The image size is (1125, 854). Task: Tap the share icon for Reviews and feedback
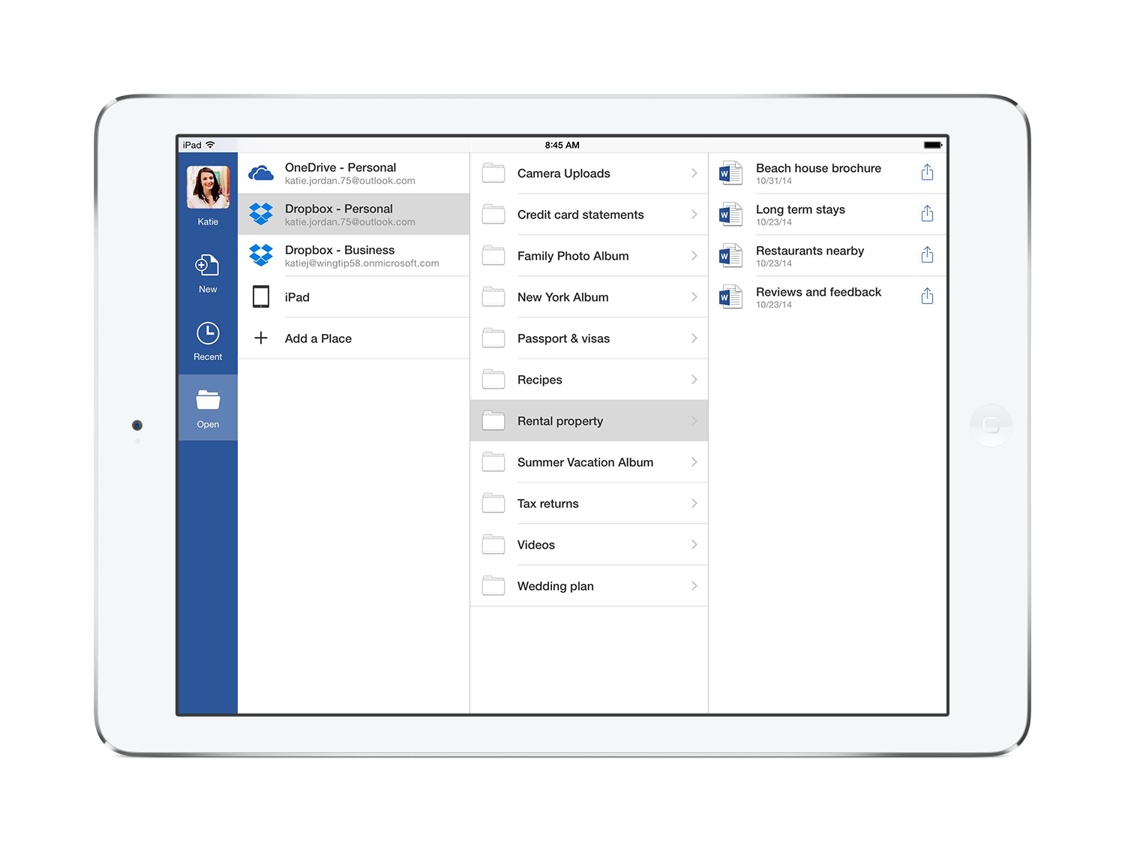pos(927,296)
